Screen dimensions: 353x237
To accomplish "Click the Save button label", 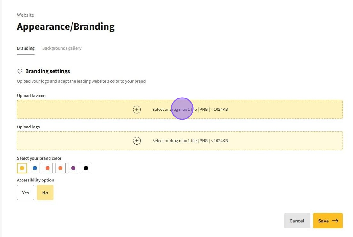I will click(323, 221).
